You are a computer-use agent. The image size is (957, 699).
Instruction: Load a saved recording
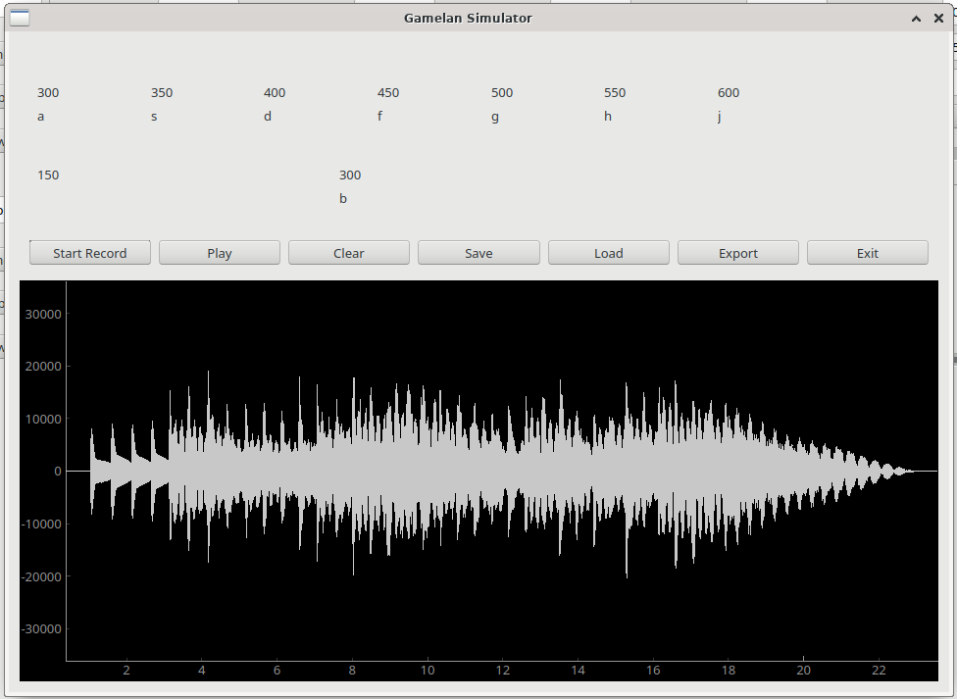[609, 253]
